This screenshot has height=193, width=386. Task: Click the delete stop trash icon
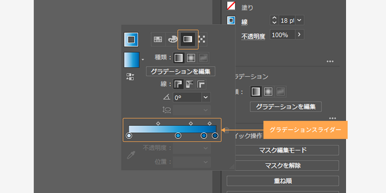coord(227,130)
